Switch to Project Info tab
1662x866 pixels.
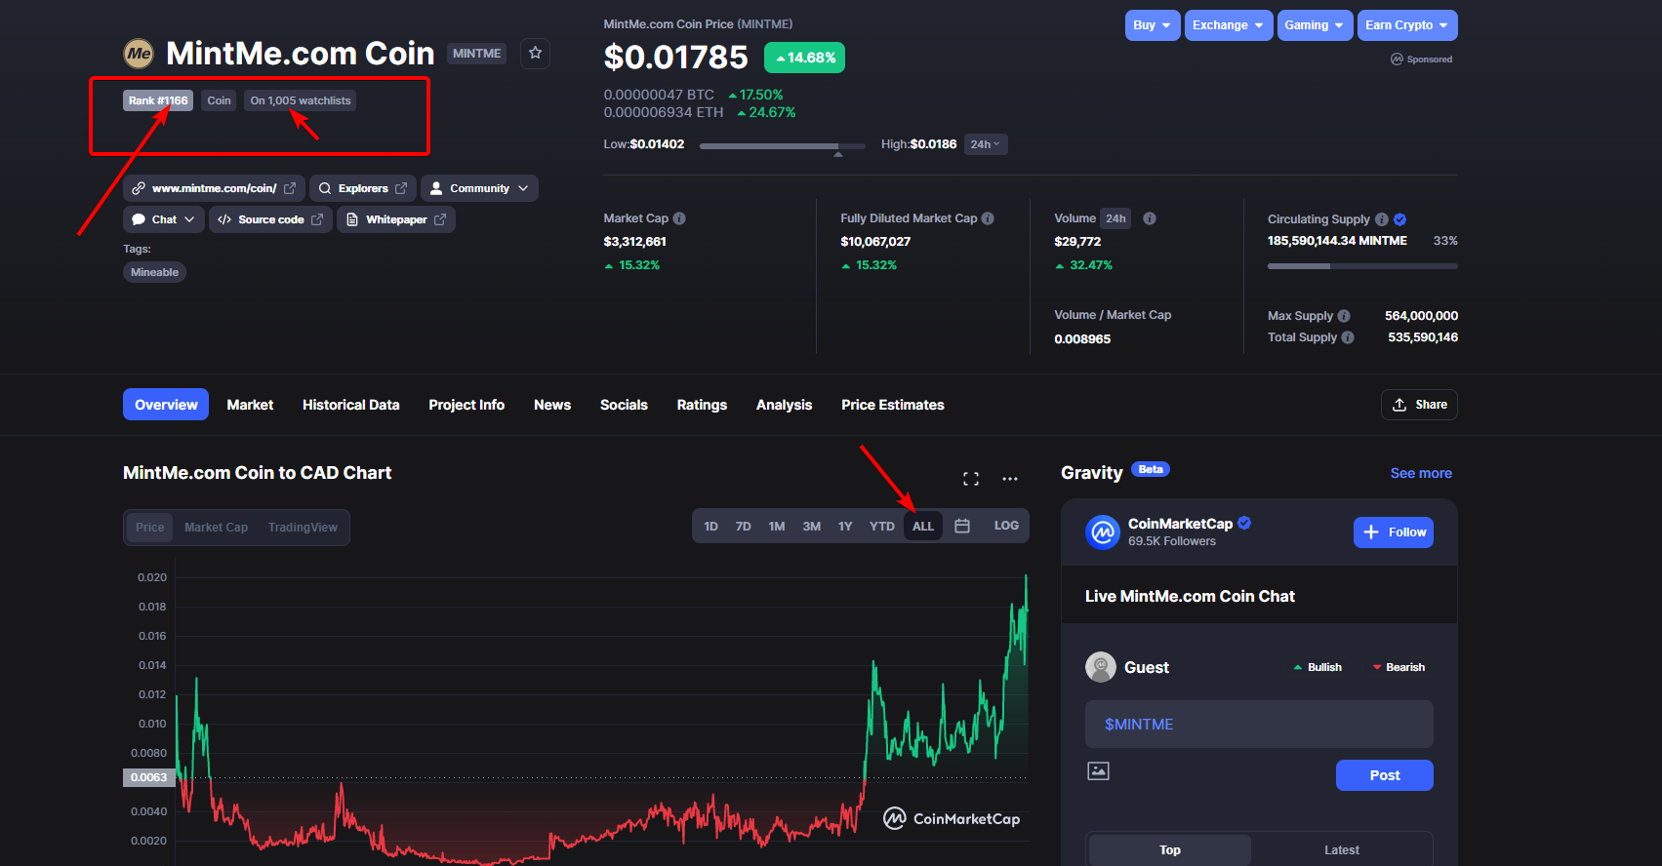point(466,405)
